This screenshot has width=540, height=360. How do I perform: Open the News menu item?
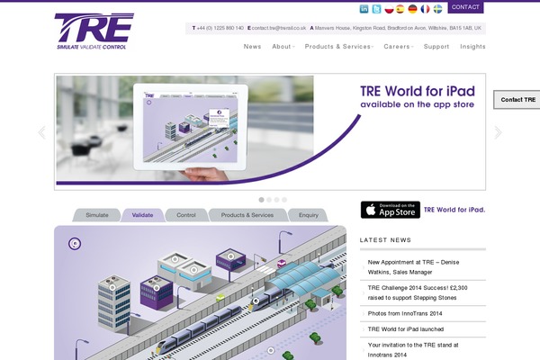tap(252, 47)
